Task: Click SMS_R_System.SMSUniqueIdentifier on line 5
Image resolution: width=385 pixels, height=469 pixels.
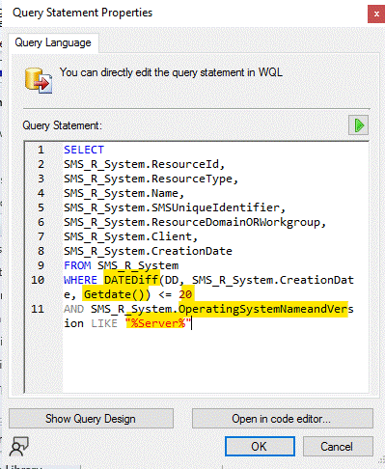Action: click(x=172, y=207)
